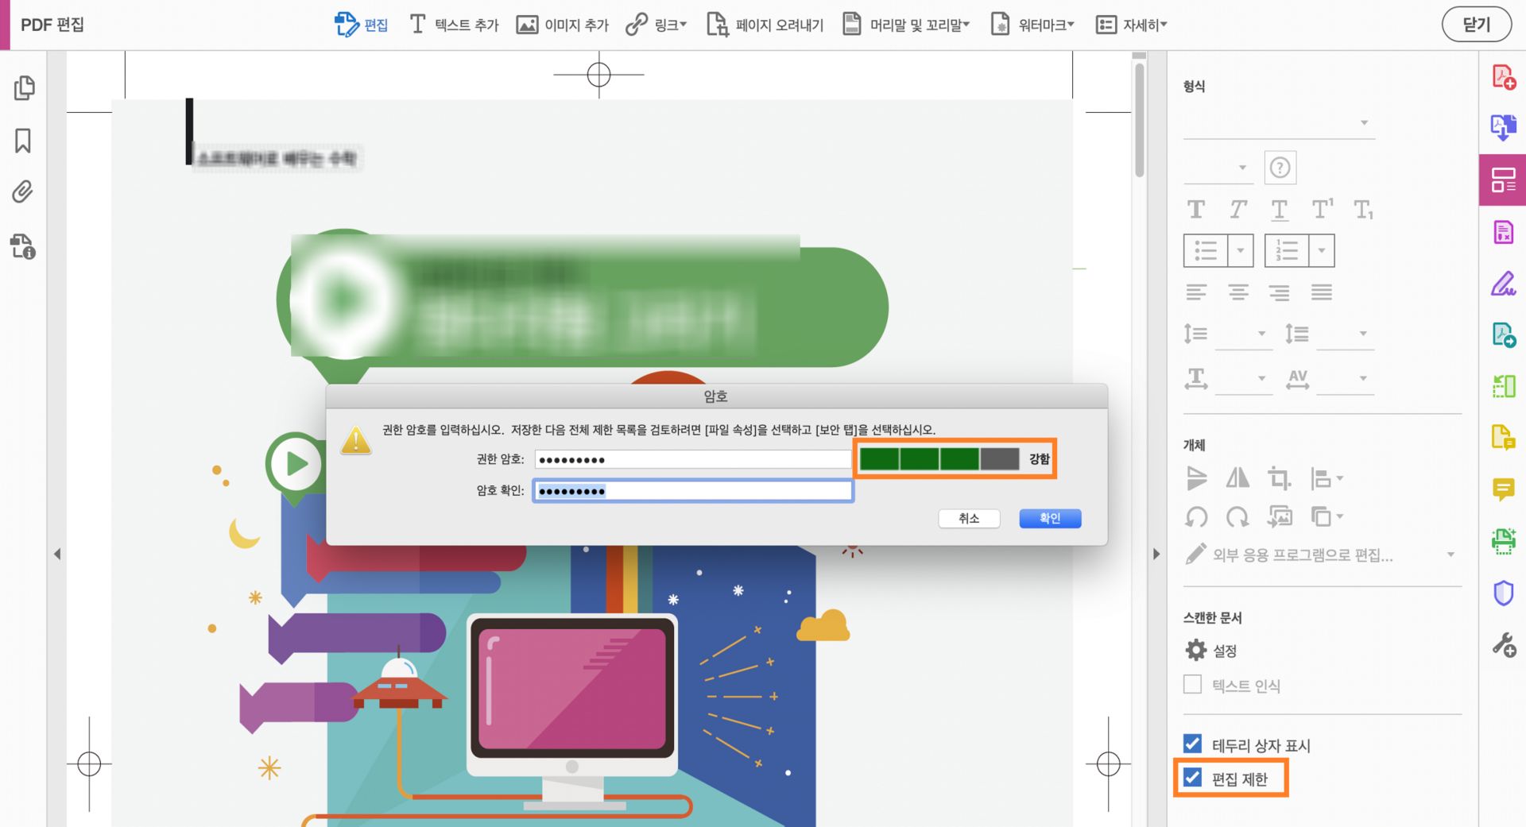Align text left
The height and width of the screenshot is (827, 1526).
point(1195,292)
